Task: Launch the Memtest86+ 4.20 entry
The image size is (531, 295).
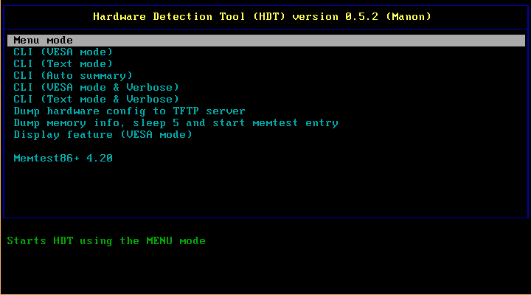Action: coord(63,158)
